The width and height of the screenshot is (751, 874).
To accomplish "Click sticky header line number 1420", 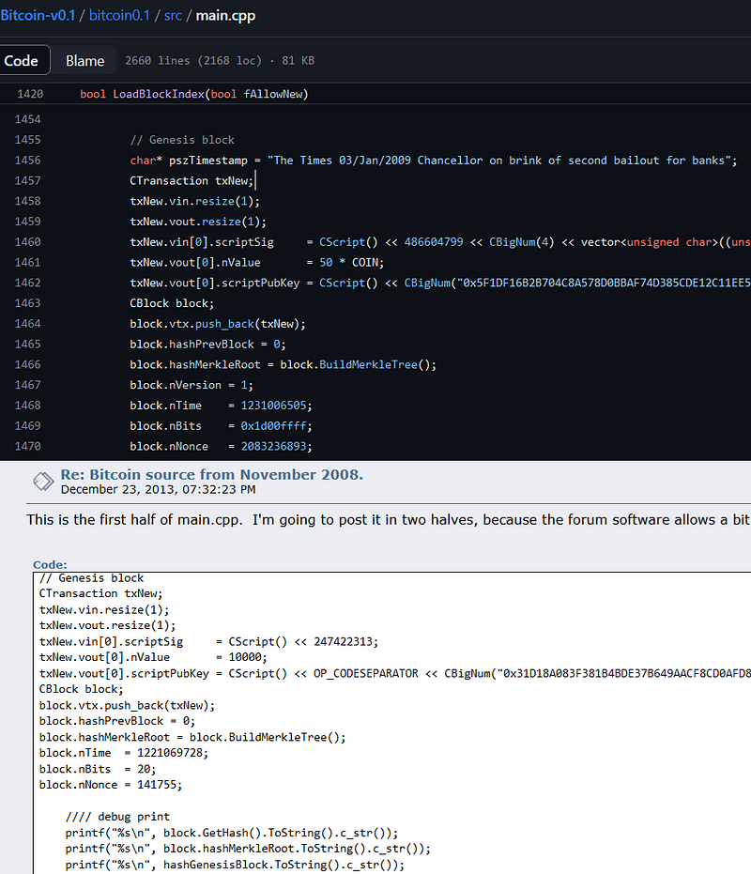I will 28,94.
